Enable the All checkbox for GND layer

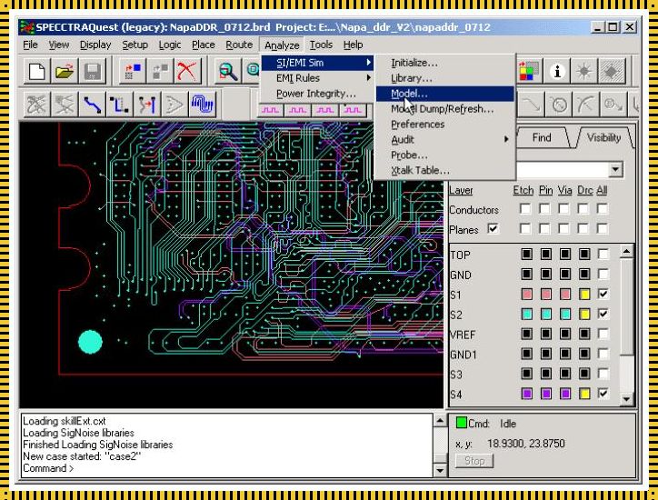(x=603, y=275)
